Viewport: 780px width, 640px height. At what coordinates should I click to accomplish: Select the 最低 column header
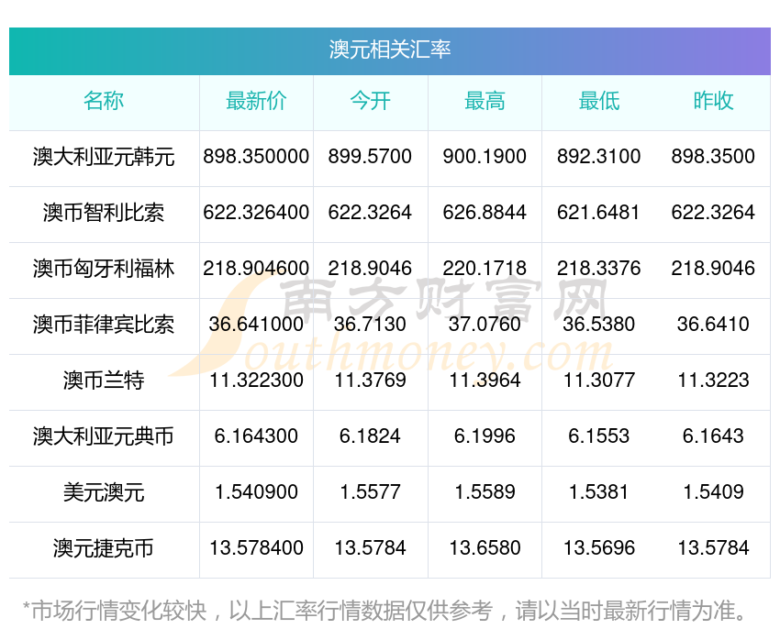click(x=599, y=101)
